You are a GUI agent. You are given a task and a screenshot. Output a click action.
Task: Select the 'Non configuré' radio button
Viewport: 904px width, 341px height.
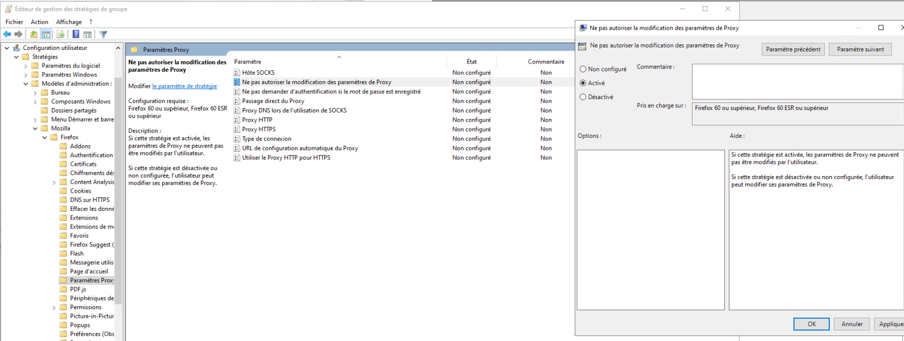click(583, 69)
